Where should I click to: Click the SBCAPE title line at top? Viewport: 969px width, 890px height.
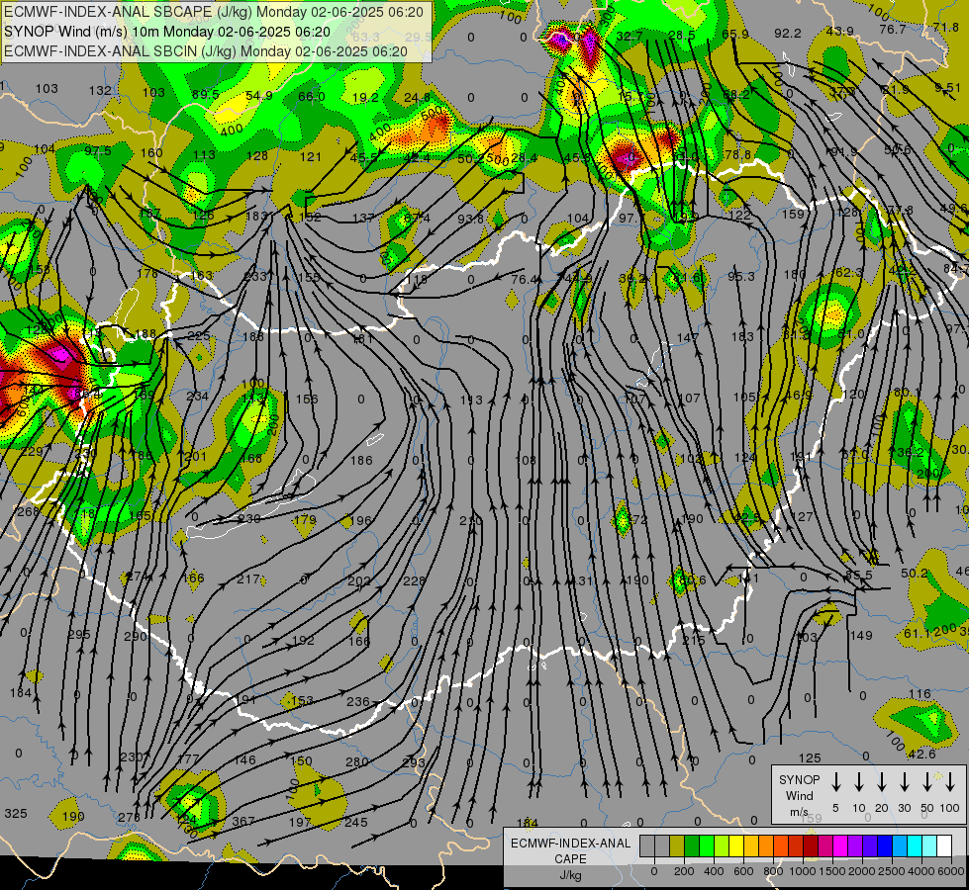point(214,12)
